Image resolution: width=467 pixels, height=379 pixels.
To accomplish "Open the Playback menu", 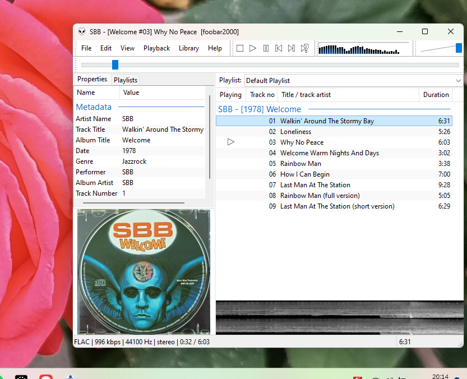I will [x=156, y=48].
